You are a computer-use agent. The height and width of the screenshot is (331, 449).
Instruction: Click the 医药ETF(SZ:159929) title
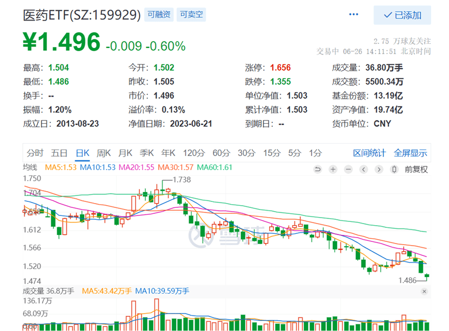click(82, 15)
